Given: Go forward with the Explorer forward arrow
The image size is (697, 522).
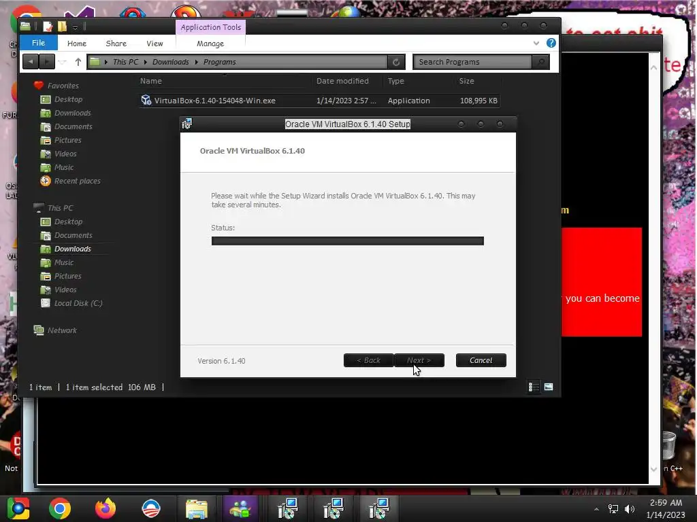Looking at the screenshot, I should click(47, 62).
